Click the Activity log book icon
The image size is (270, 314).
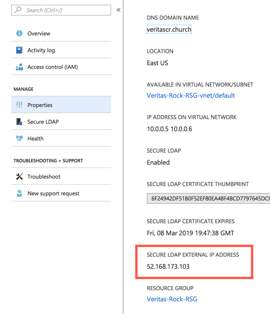pyautogui.click(x=19, y=50)
